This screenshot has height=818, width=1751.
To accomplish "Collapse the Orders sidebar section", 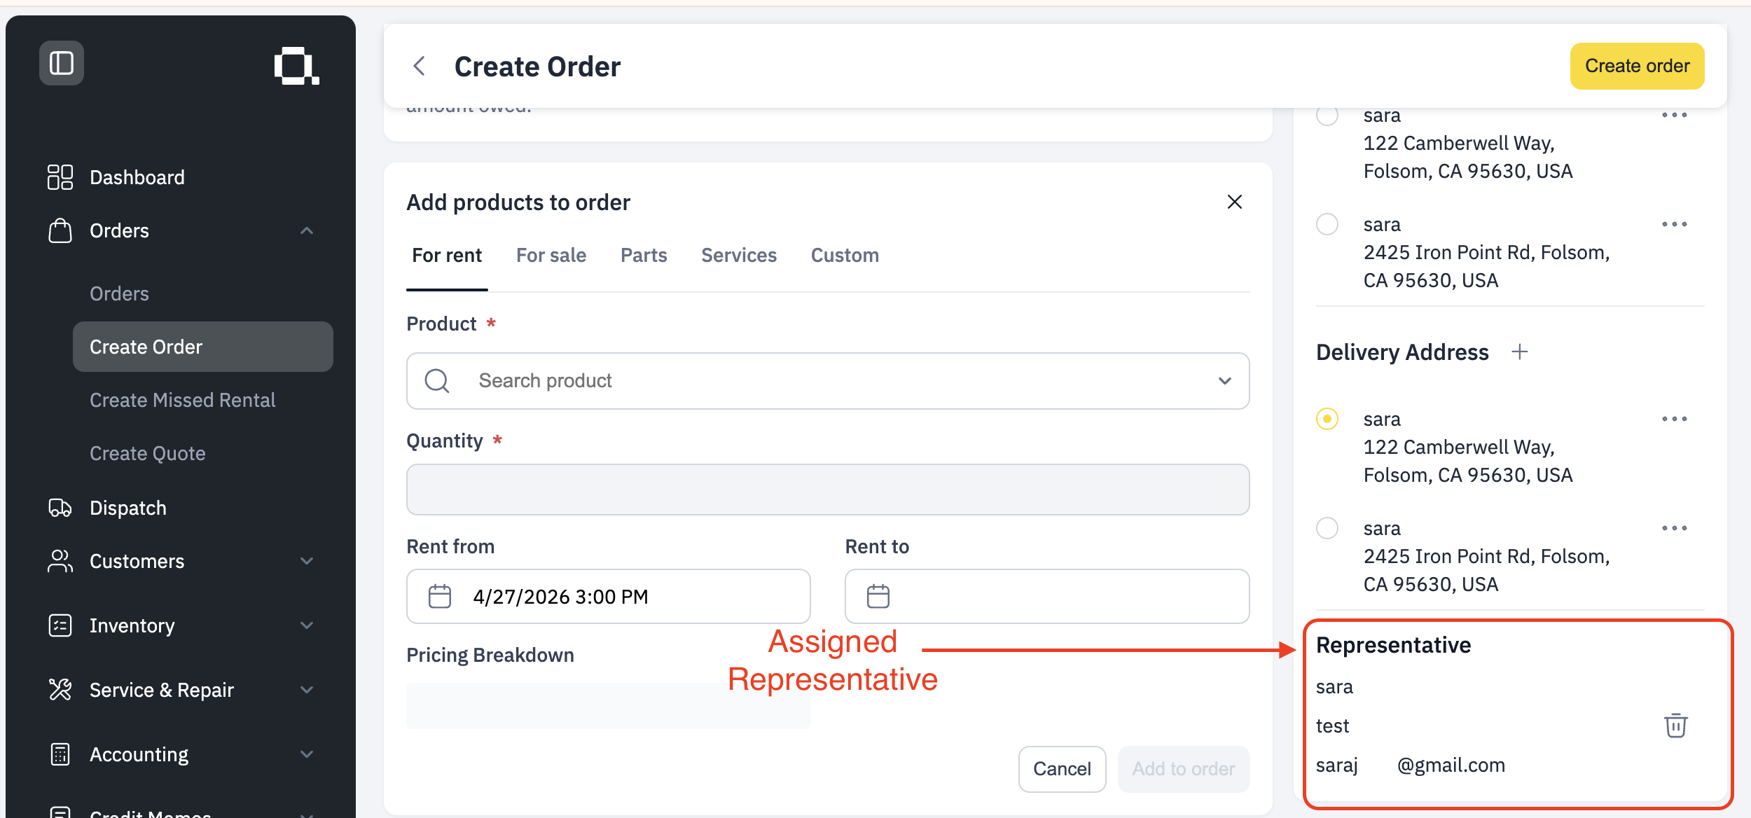I will point(307,230).
